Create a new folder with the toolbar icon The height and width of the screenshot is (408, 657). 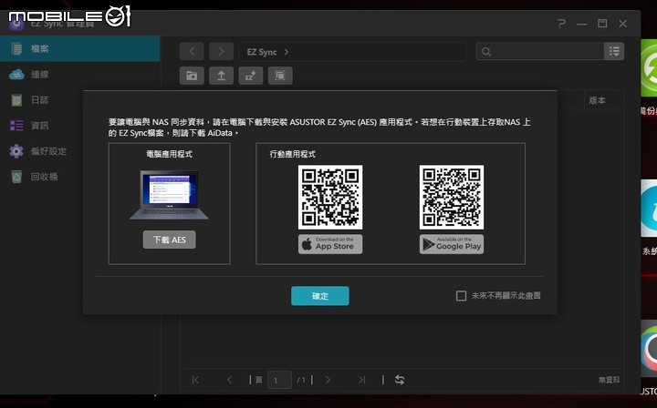[192, 76]
